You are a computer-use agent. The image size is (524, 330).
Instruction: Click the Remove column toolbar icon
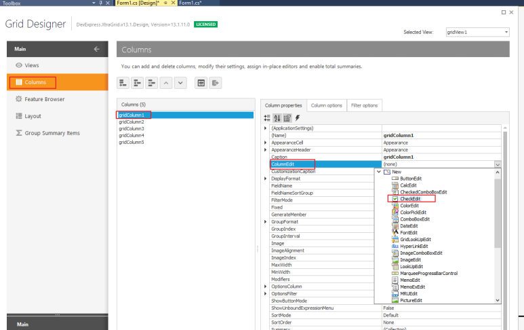pyautogui.click(x=152, y=83)
